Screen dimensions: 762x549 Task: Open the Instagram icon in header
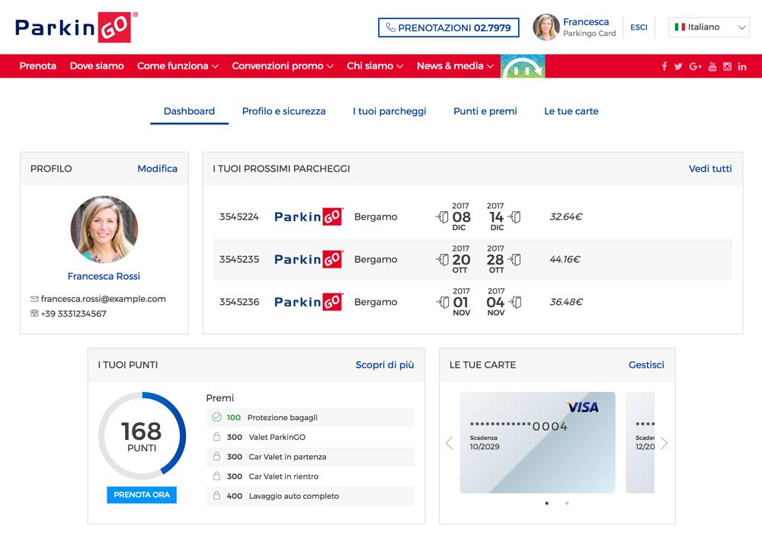coord(727,66)
